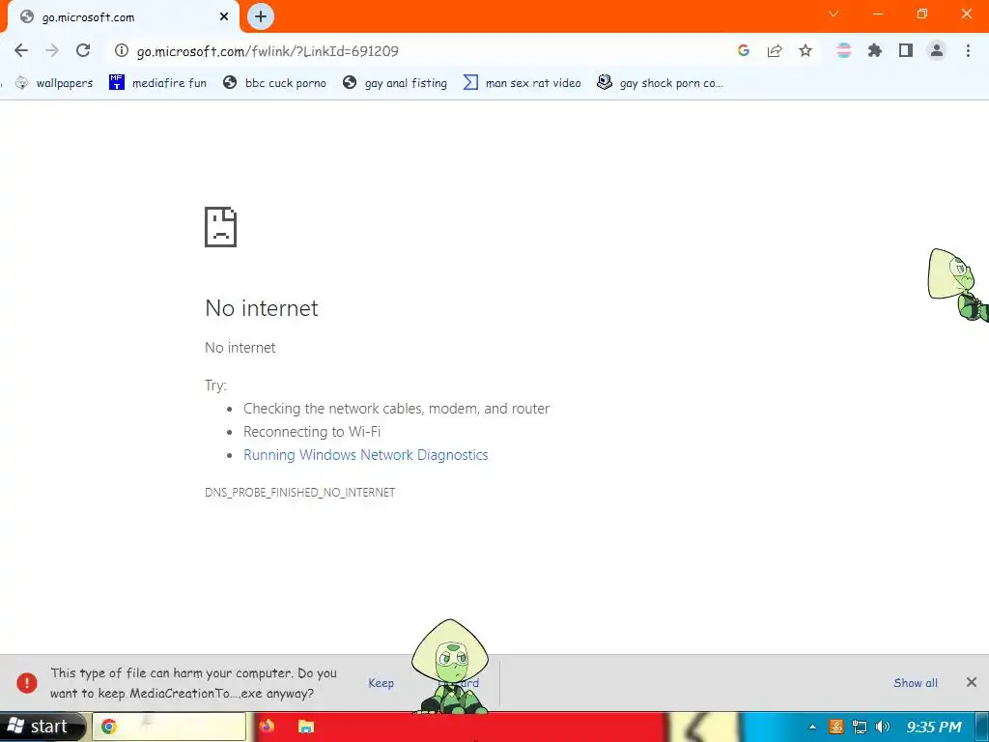The width and height of the screenshot is (989, 742).
Task: Open a new tab with the plus button
Action: [261, 16]
